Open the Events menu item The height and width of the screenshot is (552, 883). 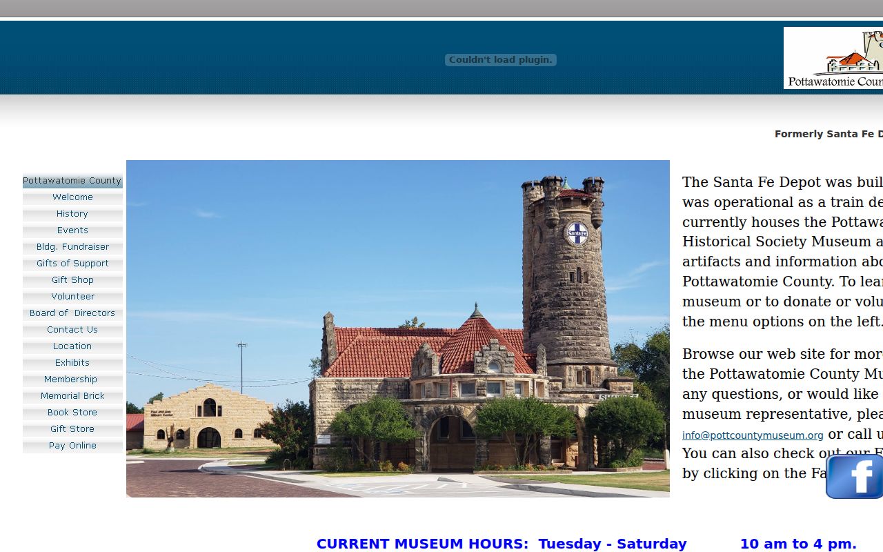point(72,230)
